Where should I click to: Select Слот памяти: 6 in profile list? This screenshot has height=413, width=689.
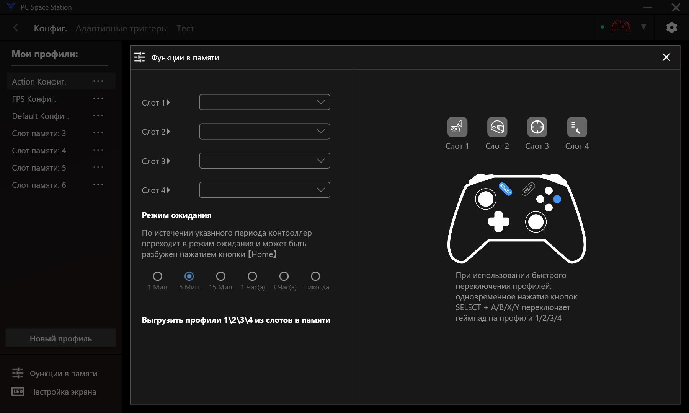click(x=39, y=185)
